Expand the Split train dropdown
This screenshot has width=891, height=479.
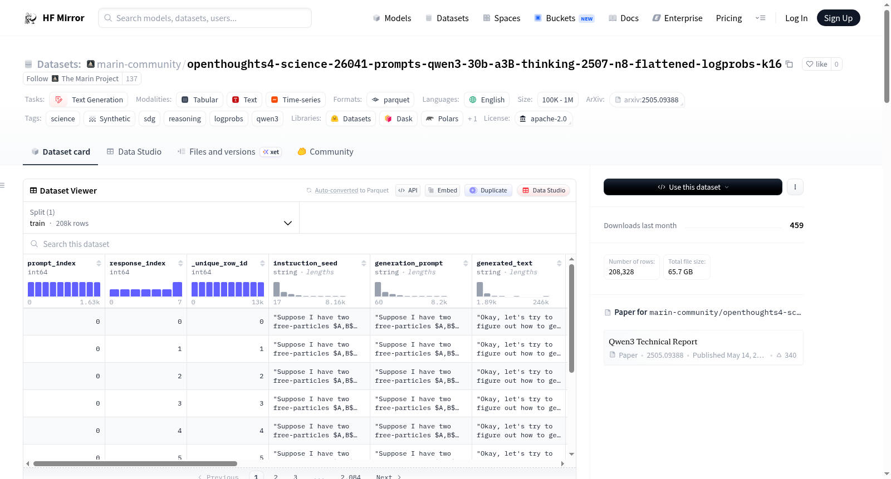(x=161, y=218)
